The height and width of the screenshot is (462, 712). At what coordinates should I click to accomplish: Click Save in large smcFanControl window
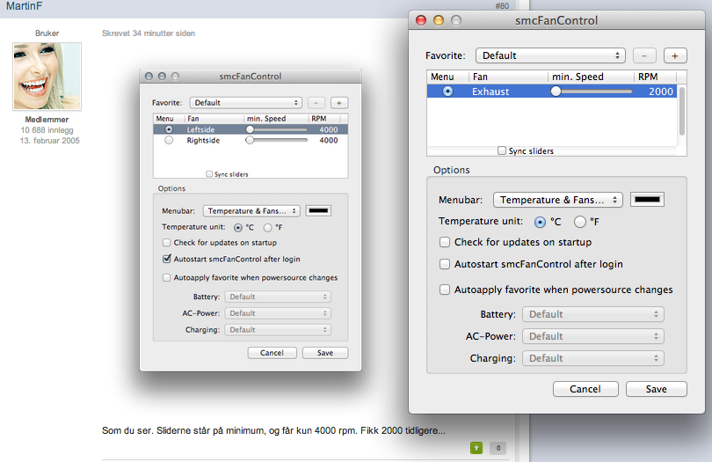(656, 389)
